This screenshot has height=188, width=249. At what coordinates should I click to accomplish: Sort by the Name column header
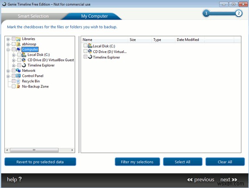coord(105,40)
